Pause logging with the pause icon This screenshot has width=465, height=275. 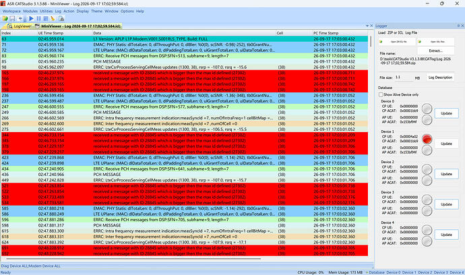(38, 18)
